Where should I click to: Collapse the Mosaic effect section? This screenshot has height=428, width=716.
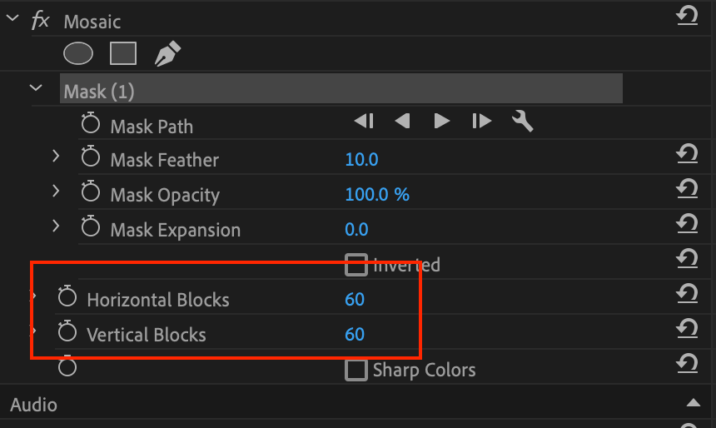12,19
